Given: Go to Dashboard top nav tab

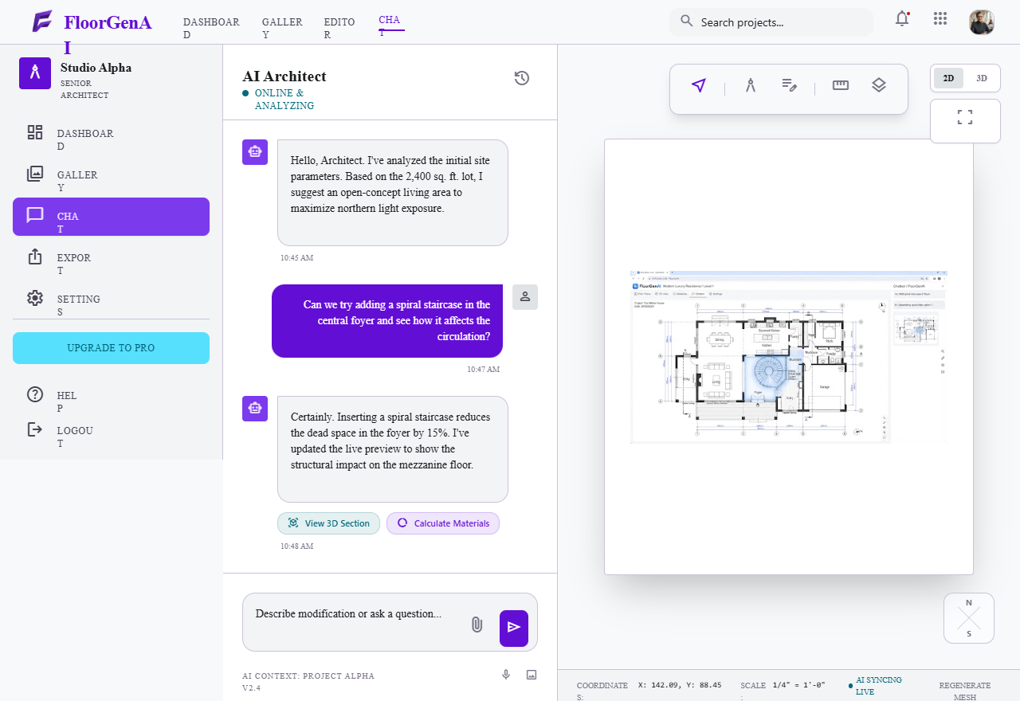Looking at the screenshot, I should tap(211, 28).
